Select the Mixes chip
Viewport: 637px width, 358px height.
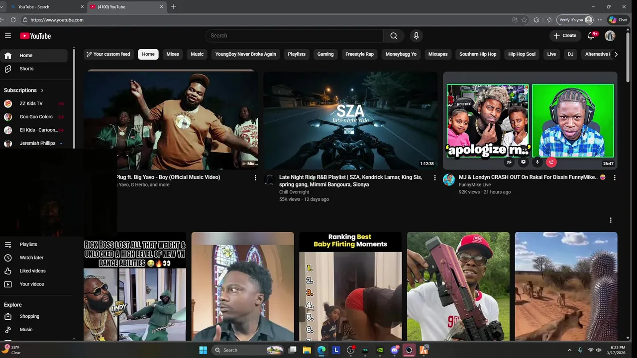pos(173,54)
